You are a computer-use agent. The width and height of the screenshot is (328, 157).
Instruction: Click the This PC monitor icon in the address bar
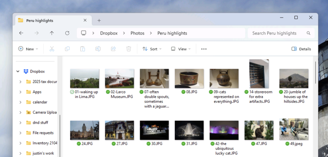(84, 33)
